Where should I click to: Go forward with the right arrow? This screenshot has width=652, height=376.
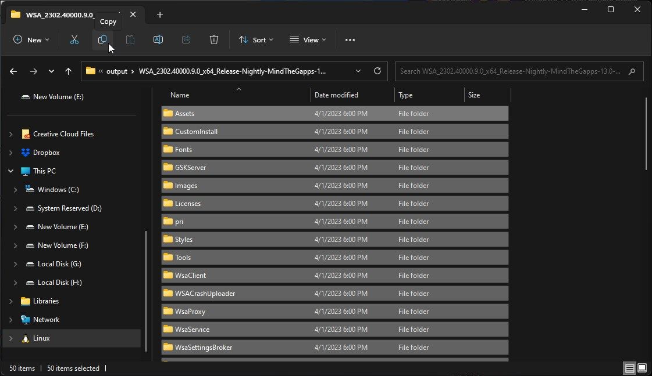[x=34, y=71]
